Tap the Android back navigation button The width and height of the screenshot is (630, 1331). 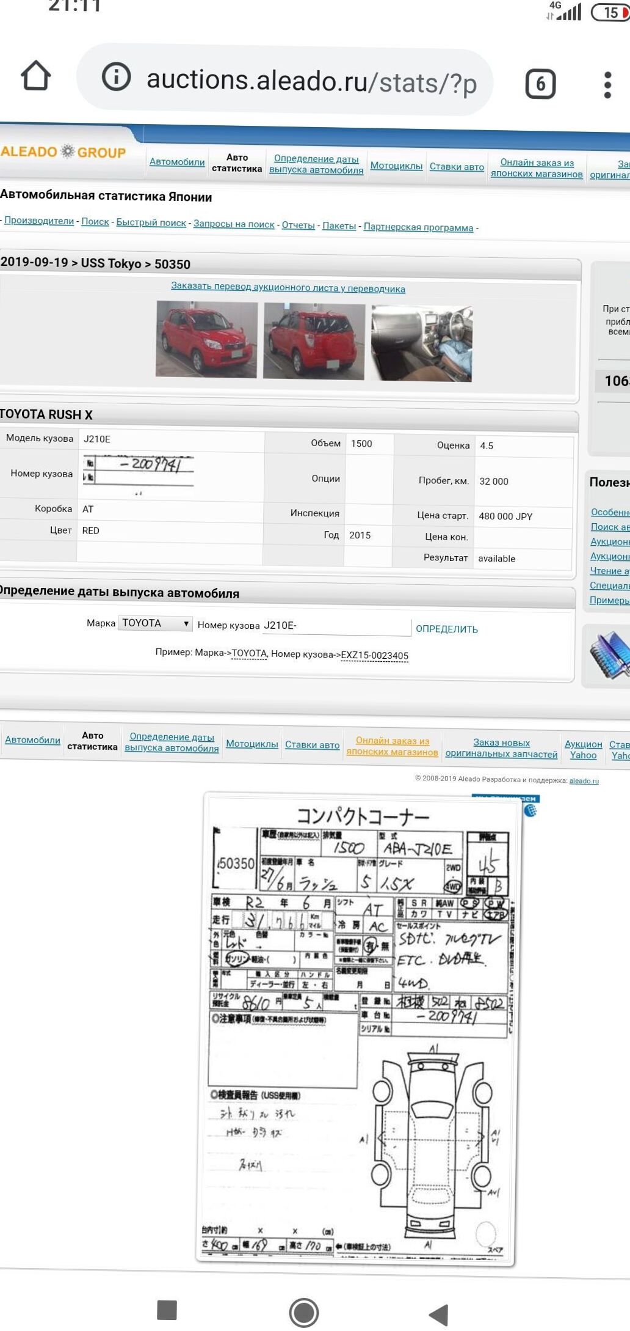pyautogui.click(x=439, y=1313)
